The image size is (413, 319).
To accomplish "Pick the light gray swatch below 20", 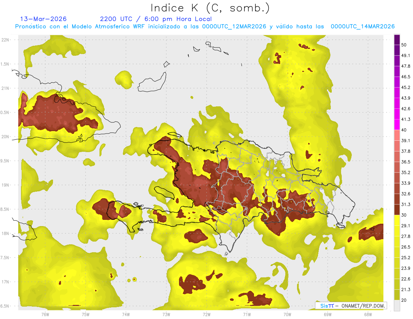I will click(x=397, y=306).
